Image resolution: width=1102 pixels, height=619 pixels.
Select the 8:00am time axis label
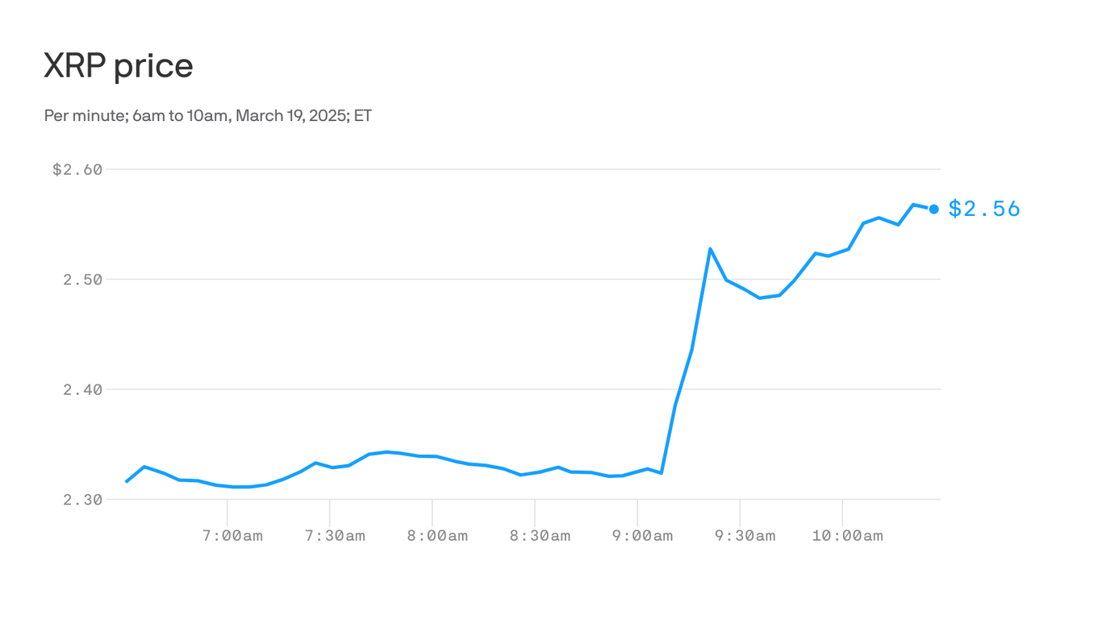[436, 536]
